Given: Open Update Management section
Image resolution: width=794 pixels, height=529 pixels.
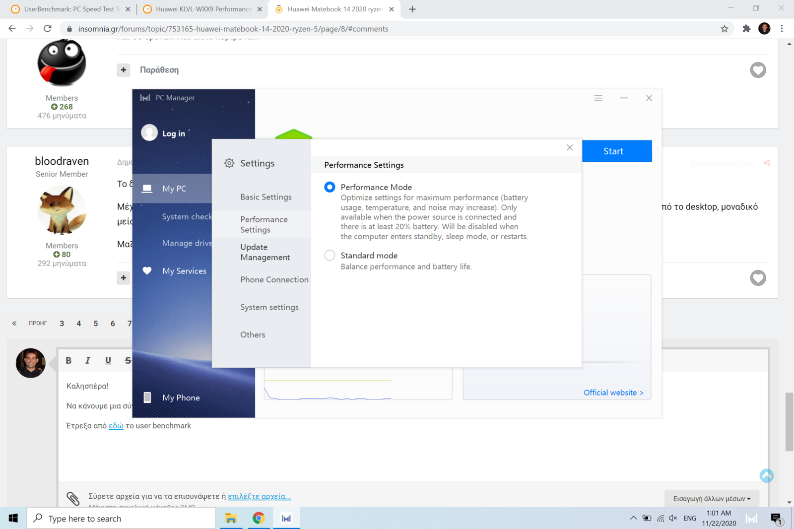Looking at the screenshot, I should (265, 252).
